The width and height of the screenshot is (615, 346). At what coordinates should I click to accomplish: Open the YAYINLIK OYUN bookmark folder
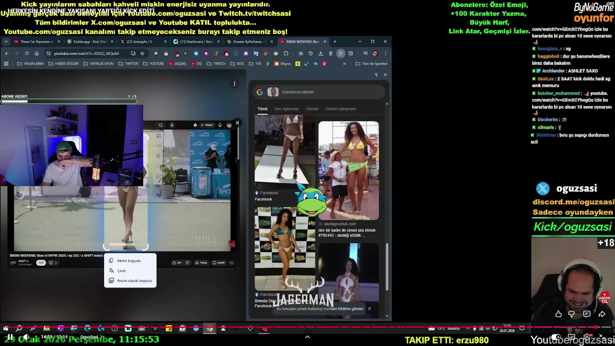(98, 63)
